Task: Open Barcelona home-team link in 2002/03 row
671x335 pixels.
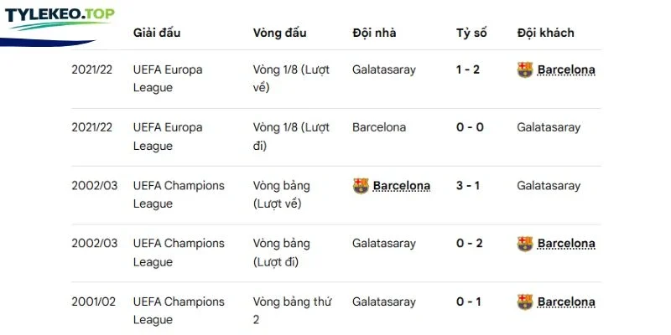Action: pyautogui.click(x=402, y=186)
